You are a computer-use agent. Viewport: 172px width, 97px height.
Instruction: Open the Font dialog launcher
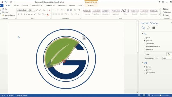[50, 19]
